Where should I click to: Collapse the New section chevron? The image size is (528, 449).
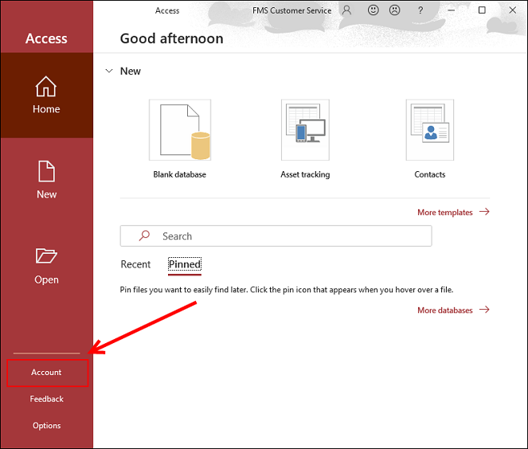(109, 71)
